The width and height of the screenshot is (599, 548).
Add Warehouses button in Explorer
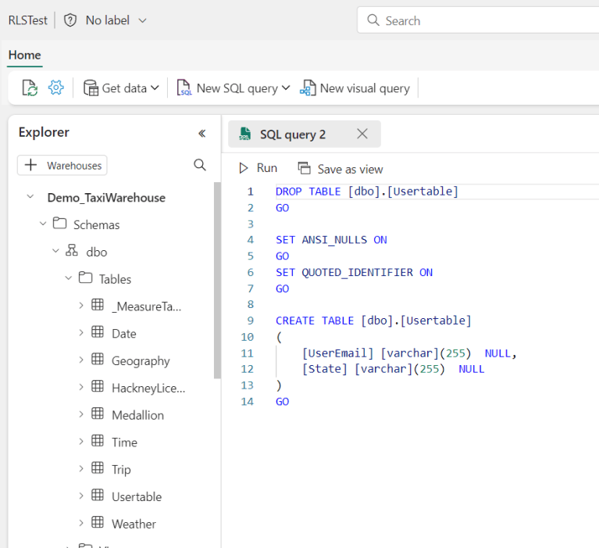pyautogui.click(x=62, y=165)
